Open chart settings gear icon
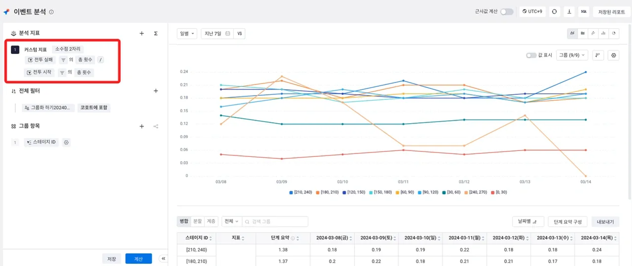The height and width of the screenshot is (266, 632). point(613,56)
